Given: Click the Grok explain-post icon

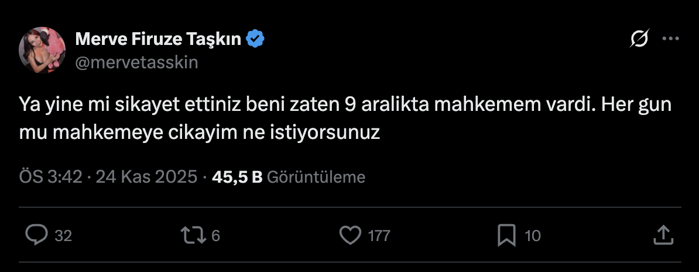Looking at the screenshot, I should pyautogui.click(x=639, y=39).
